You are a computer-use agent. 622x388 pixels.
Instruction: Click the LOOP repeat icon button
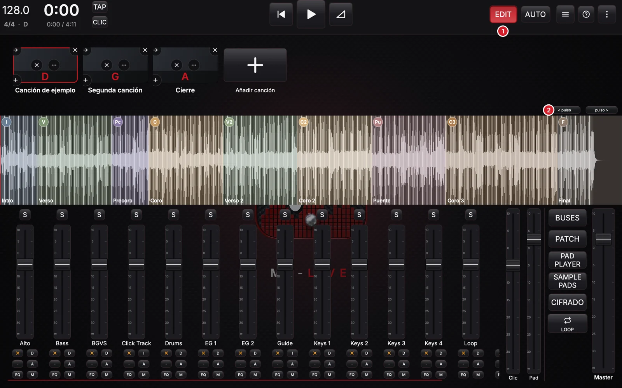(x=567, y=324)
